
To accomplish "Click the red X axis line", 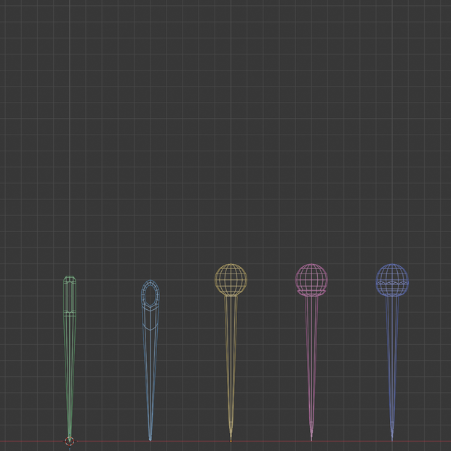I will point(225,441).
